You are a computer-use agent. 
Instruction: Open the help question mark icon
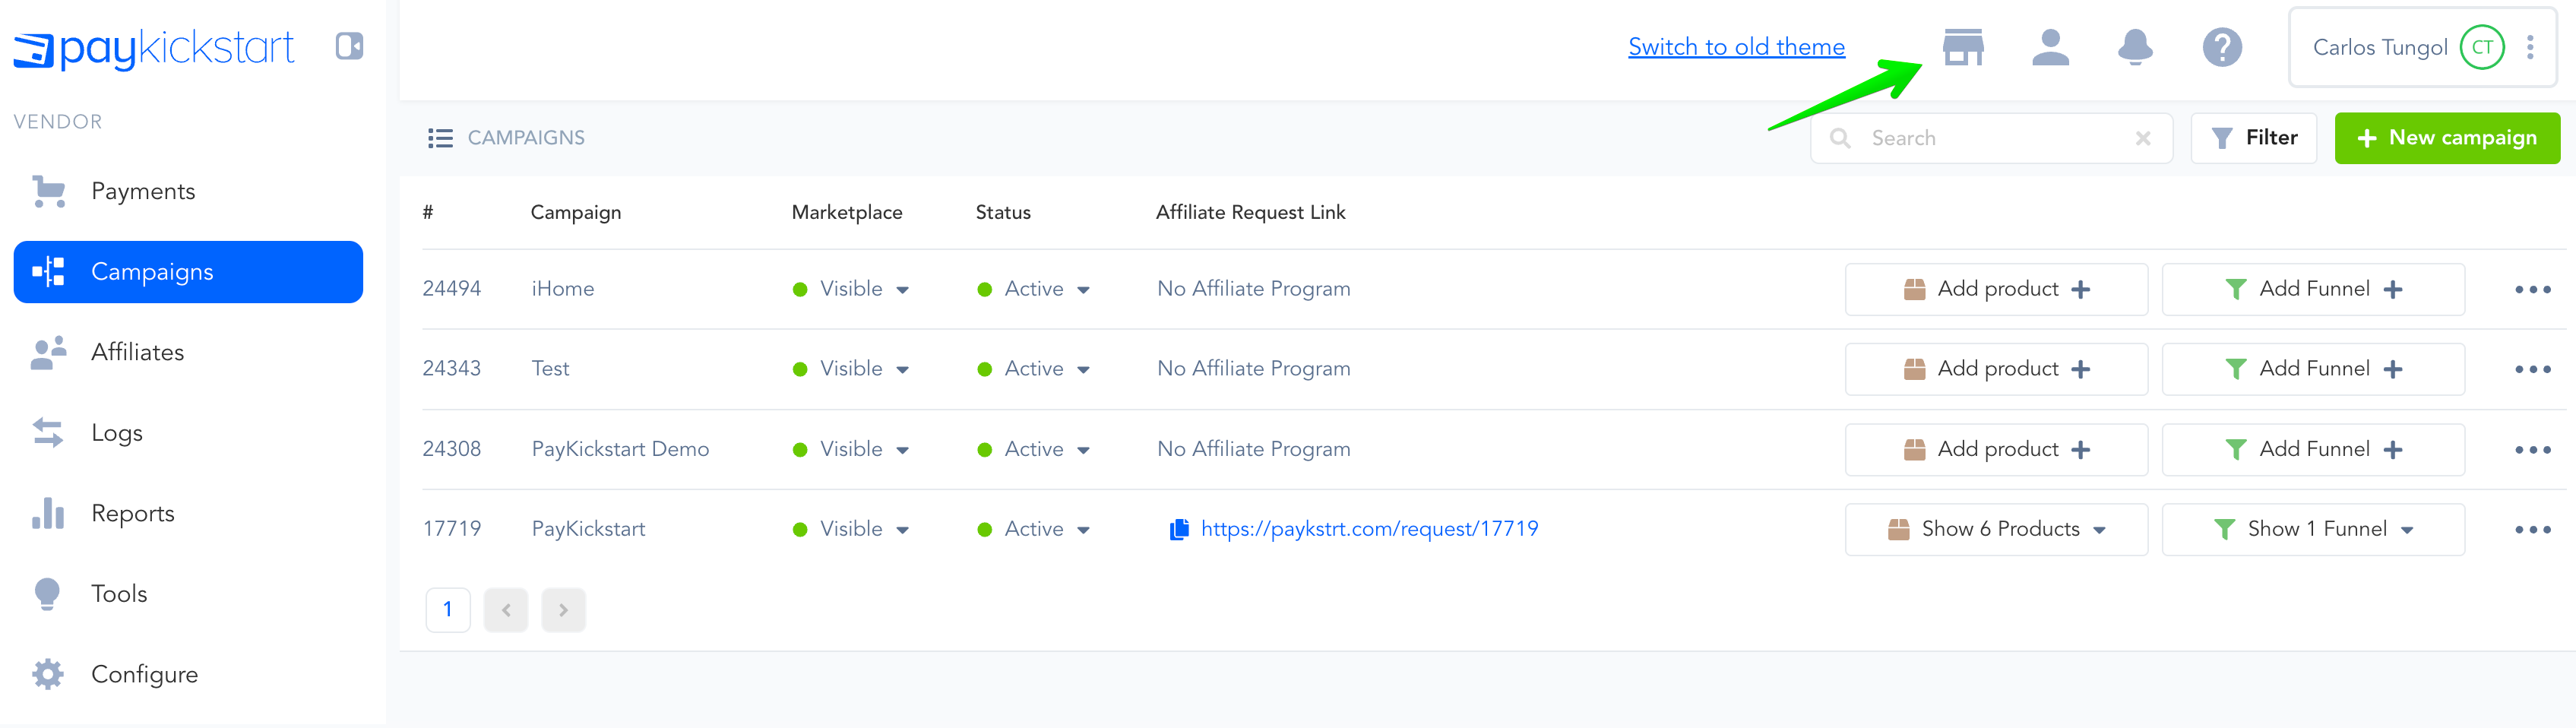coord(2222,47)
